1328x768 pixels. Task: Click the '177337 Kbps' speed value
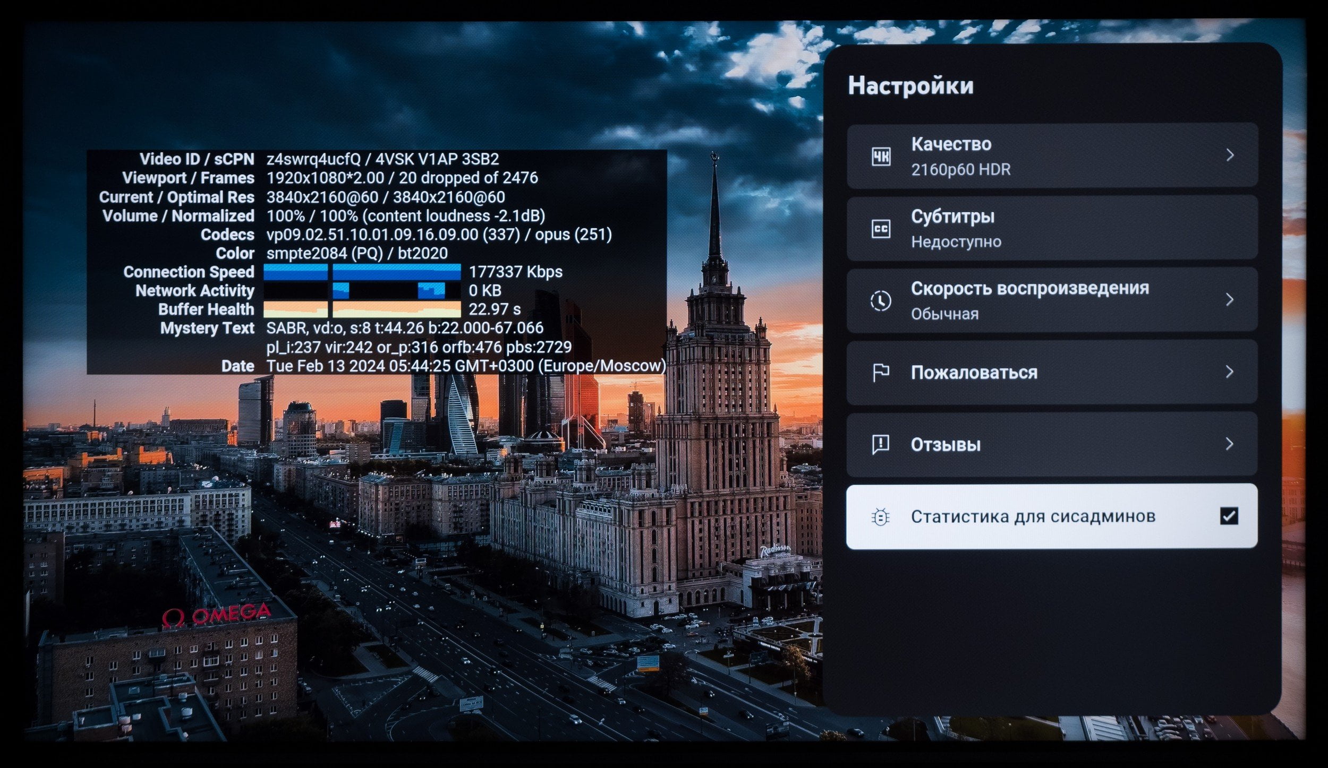[x=515, y=272]
